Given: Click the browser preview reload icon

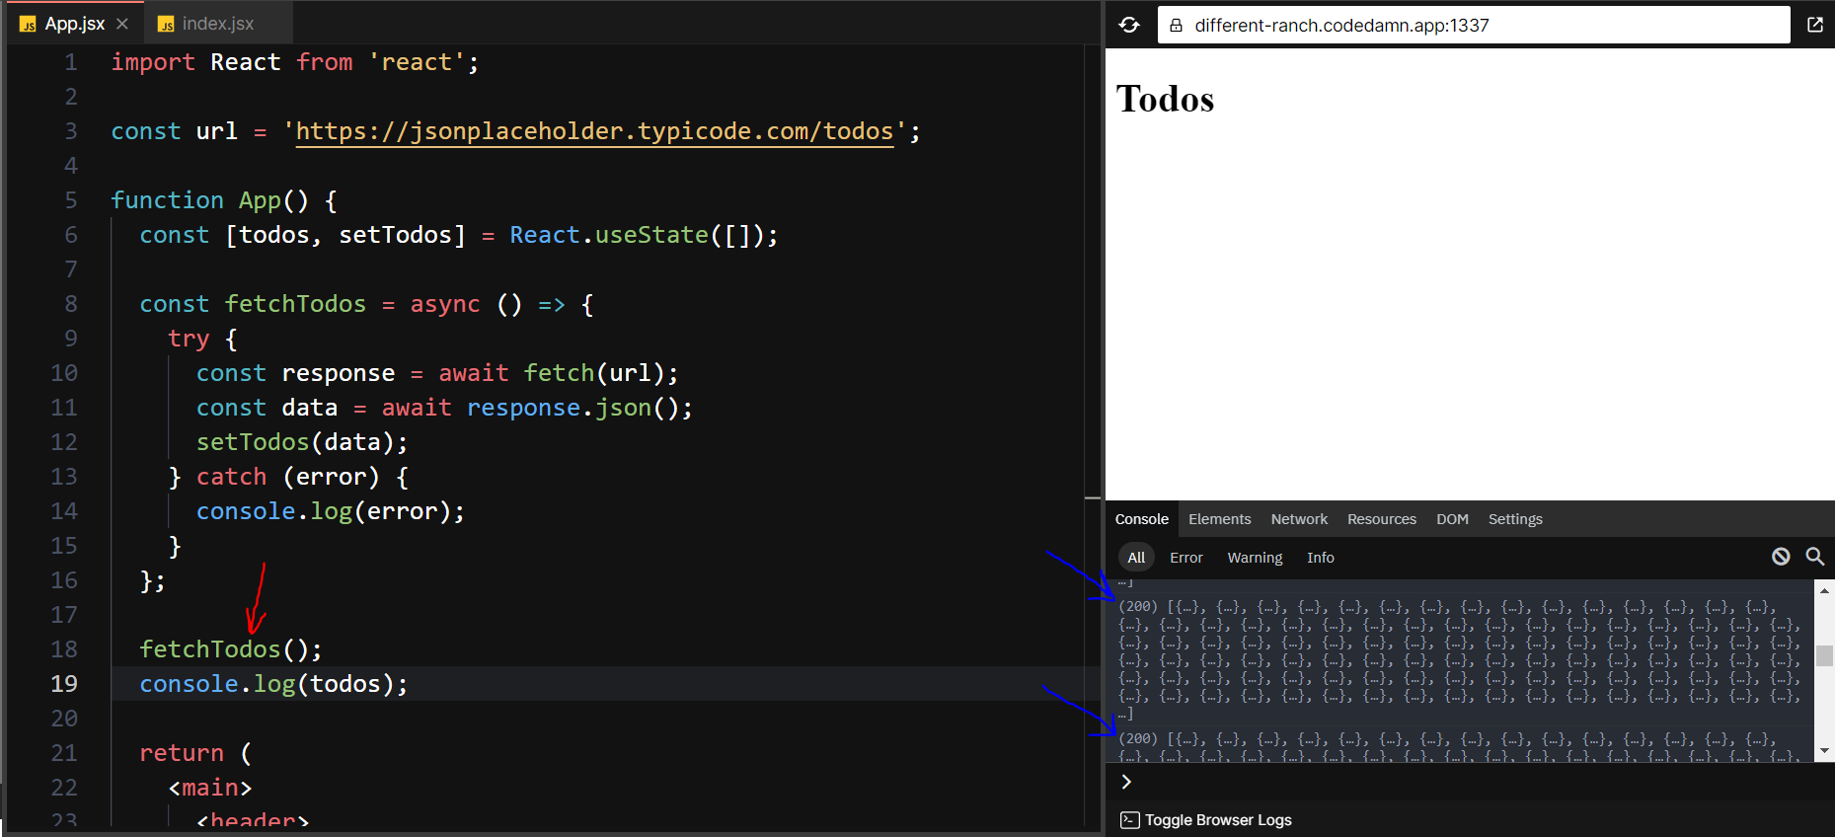Looking at the screenshot, I should 1129,25.
